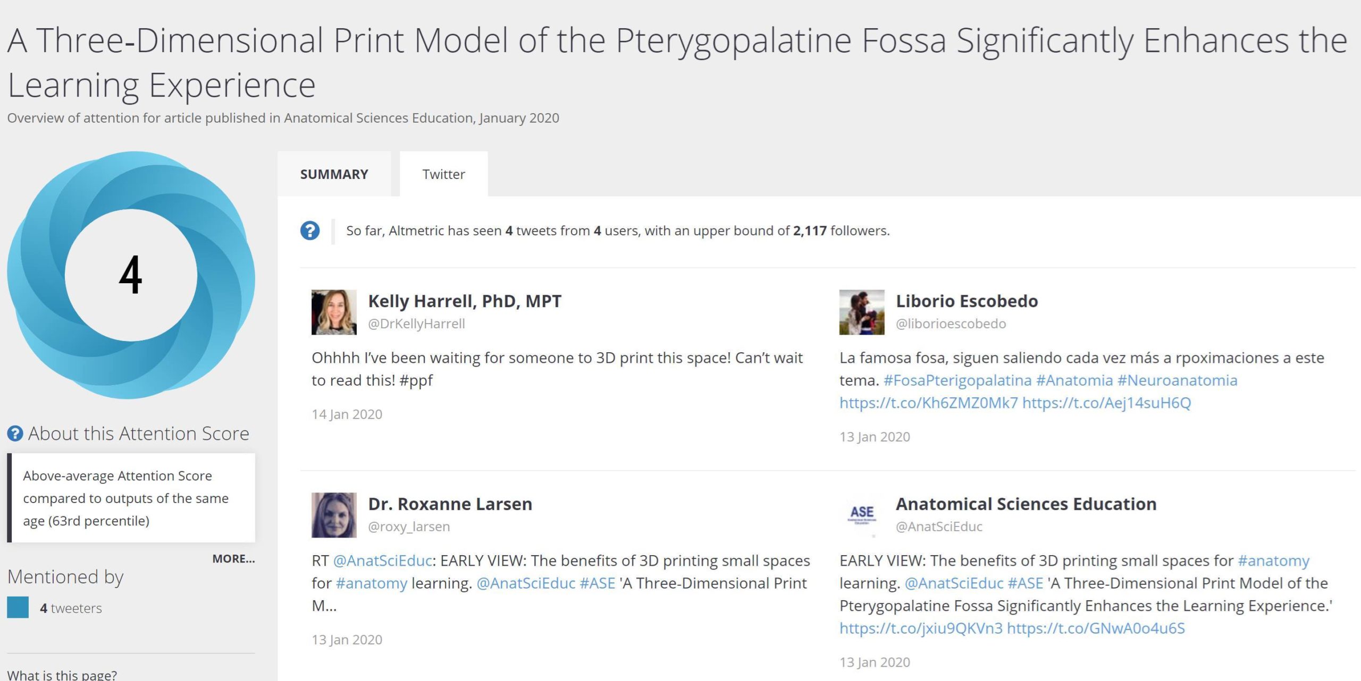Switch to the SUMMARY tab

pyautogui.click(x=334, y=174)
